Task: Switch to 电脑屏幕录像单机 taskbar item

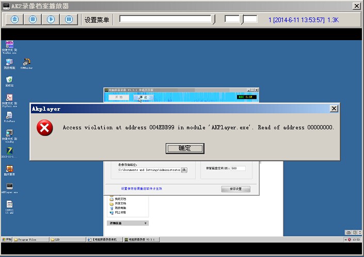Action: (104, 239)
